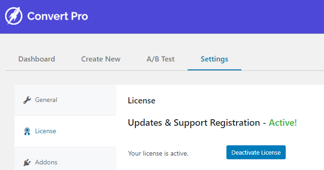This screenshot has width=324, height=170.
Task: Click empty area of purple header bar
Action: [x=207, y=16]
